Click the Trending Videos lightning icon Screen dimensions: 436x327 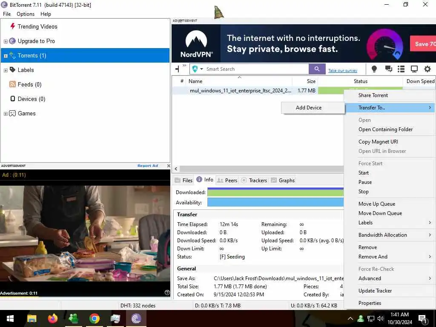pyautogui.click(x=12, y=26)
